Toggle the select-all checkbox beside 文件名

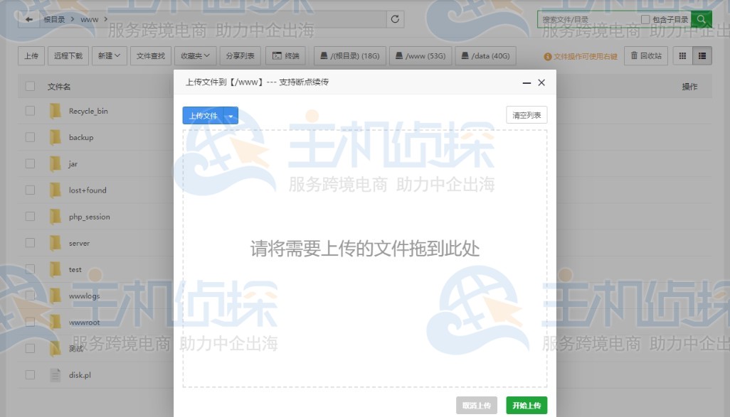coord(30,86)
